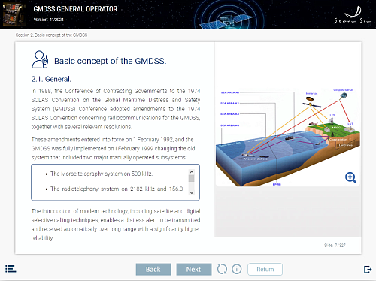The width and height of the screenshot is (376, 281).
Task: Advance with the Next button
Action: tap(194, 269)
